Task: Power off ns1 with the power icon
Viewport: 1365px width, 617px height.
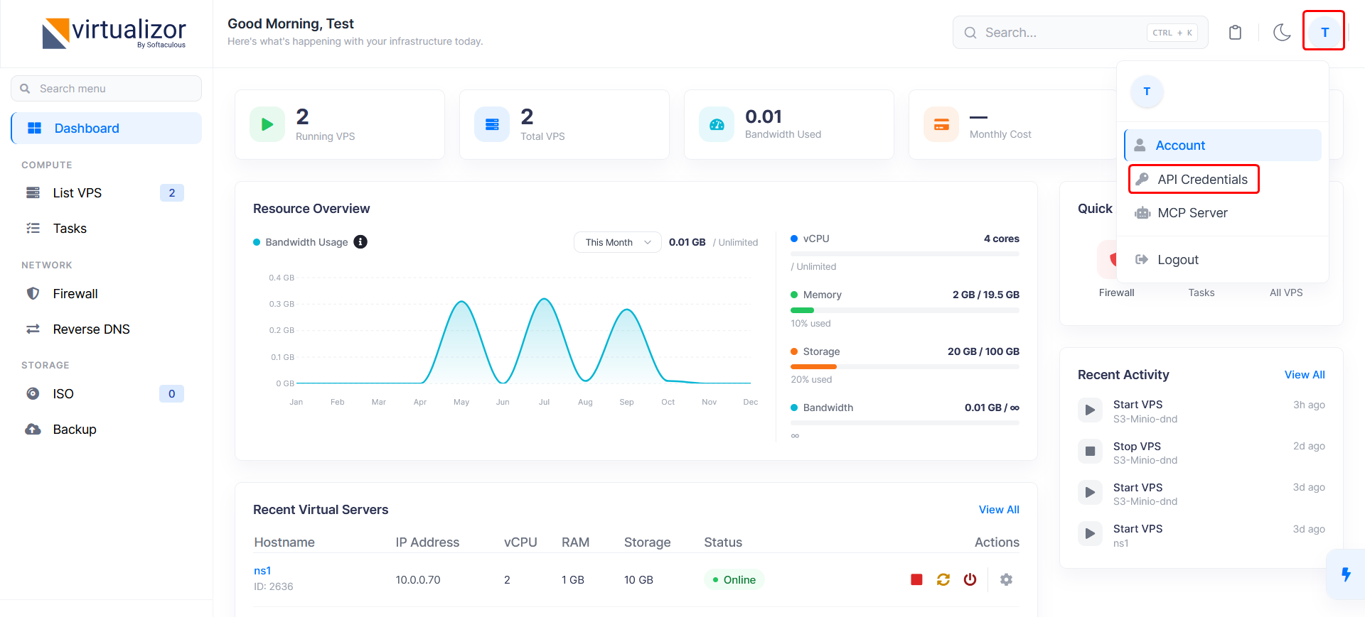Action: [970, 579]
